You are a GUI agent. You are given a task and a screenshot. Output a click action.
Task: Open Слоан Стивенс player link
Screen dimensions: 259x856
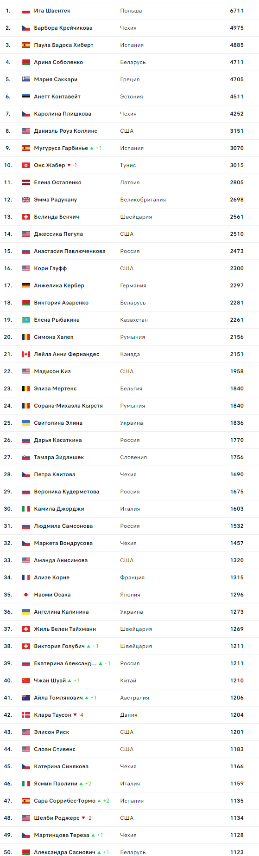pyautogui.click(x=55, y=749)
